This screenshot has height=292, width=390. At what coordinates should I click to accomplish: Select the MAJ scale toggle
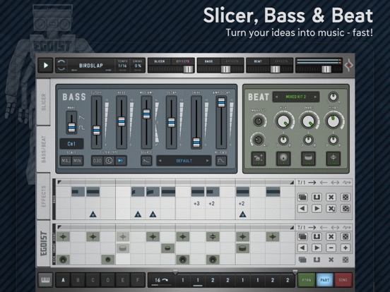[x=66, y=161]
